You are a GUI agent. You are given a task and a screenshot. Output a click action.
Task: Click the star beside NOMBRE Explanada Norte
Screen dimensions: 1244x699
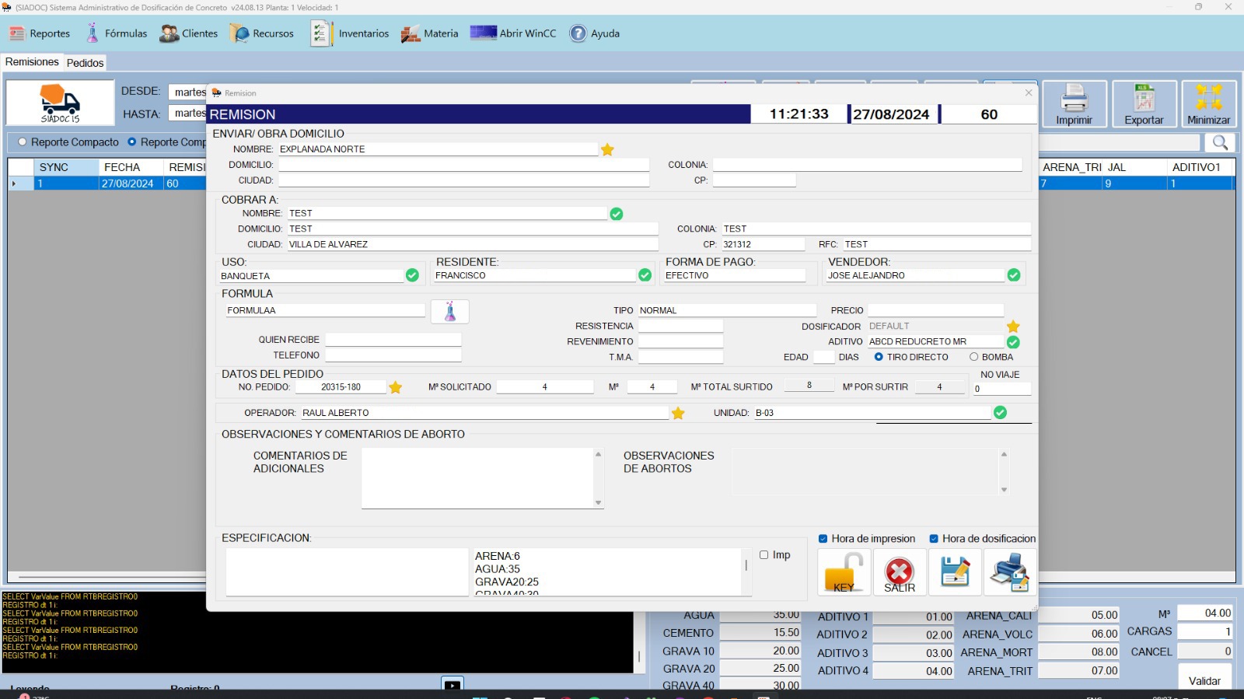click(x=607, y=149)
